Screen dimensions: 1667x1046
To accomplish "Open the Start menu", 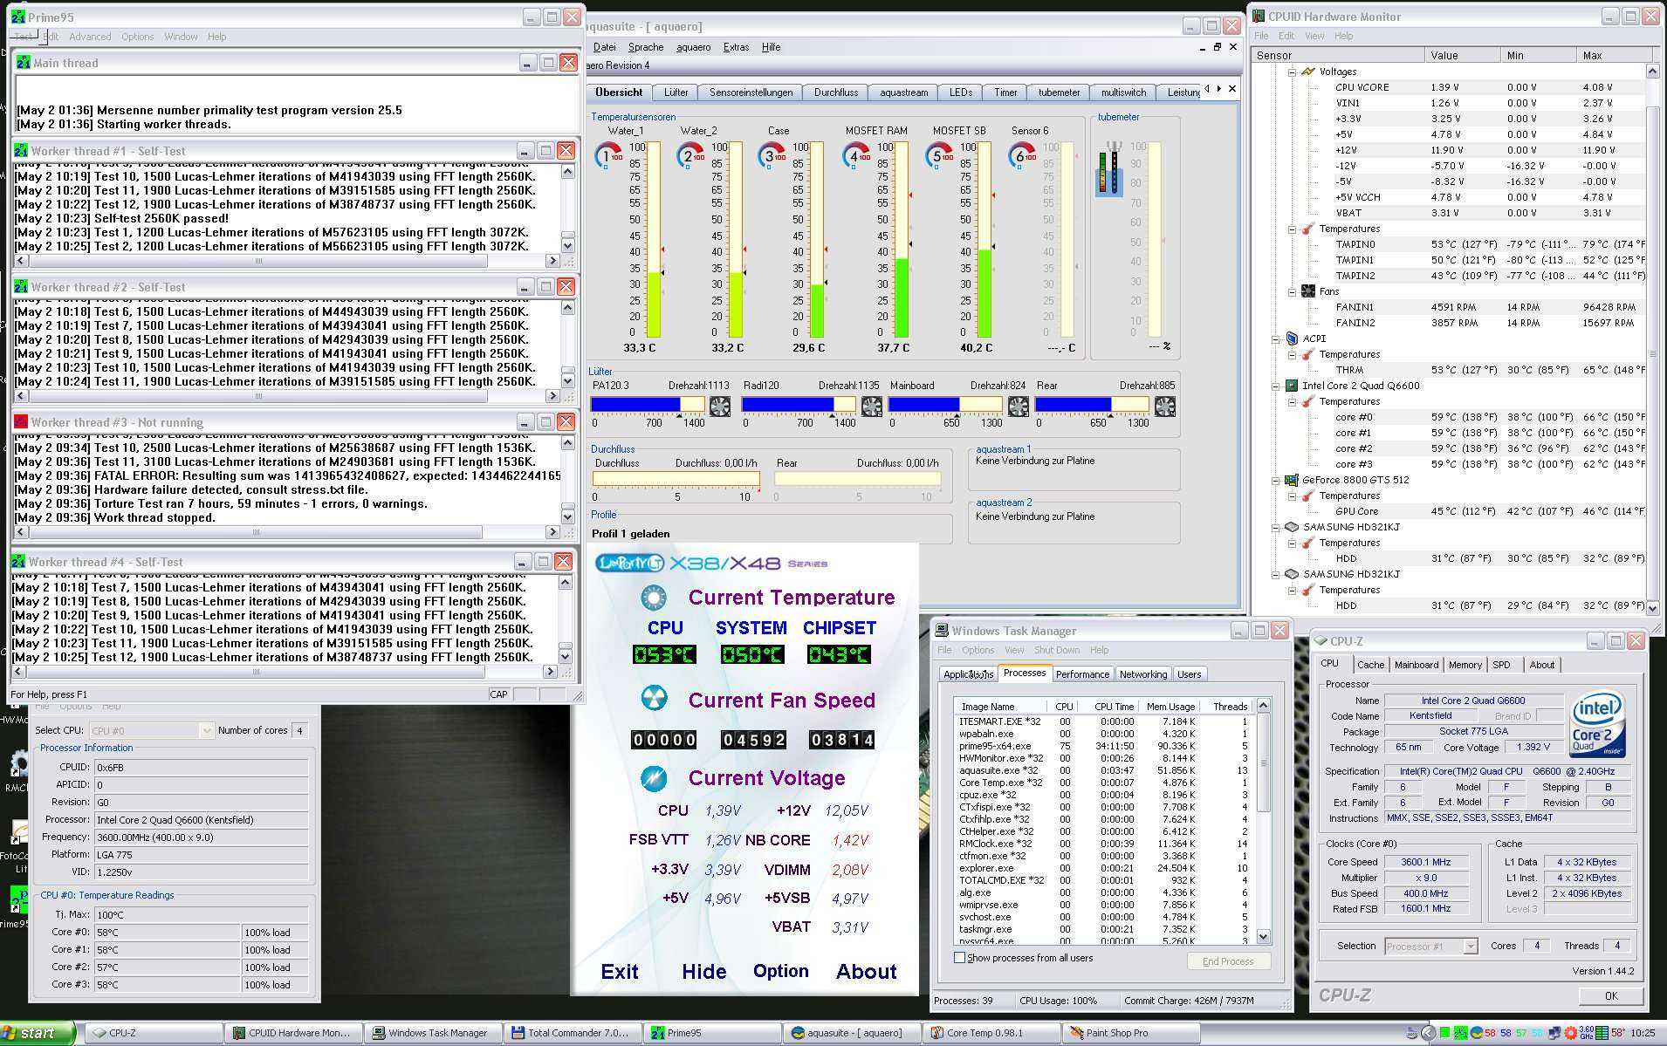I will pos(37,1033).
